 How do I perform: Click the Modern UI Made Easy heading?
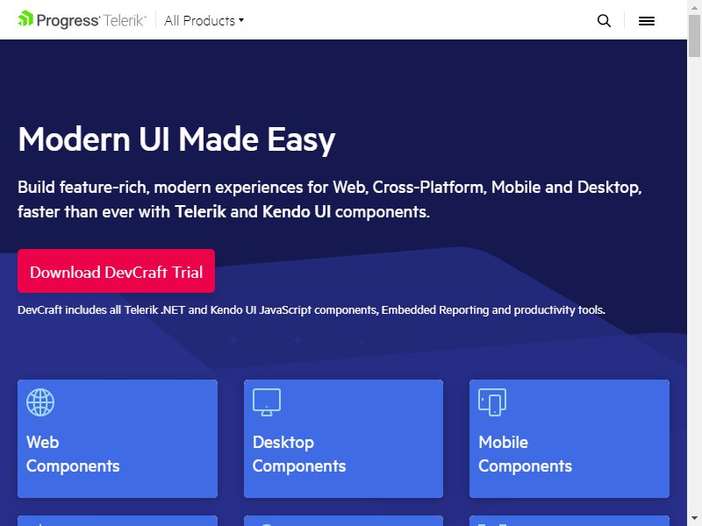[176, 139]
